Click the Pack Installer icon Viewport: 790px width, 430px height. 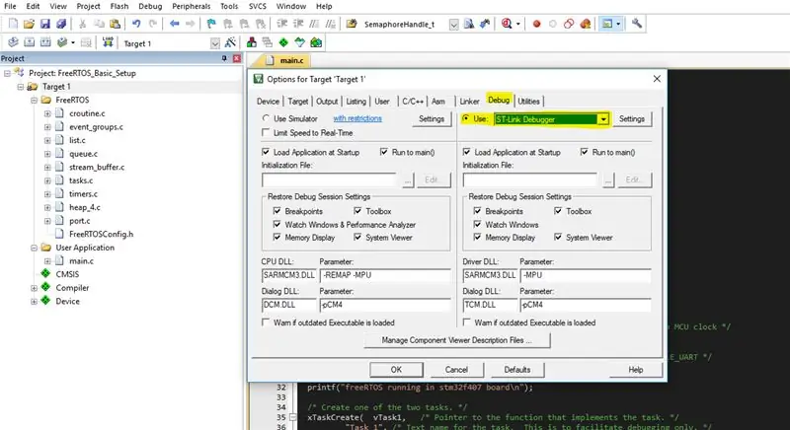coord(316,42)
